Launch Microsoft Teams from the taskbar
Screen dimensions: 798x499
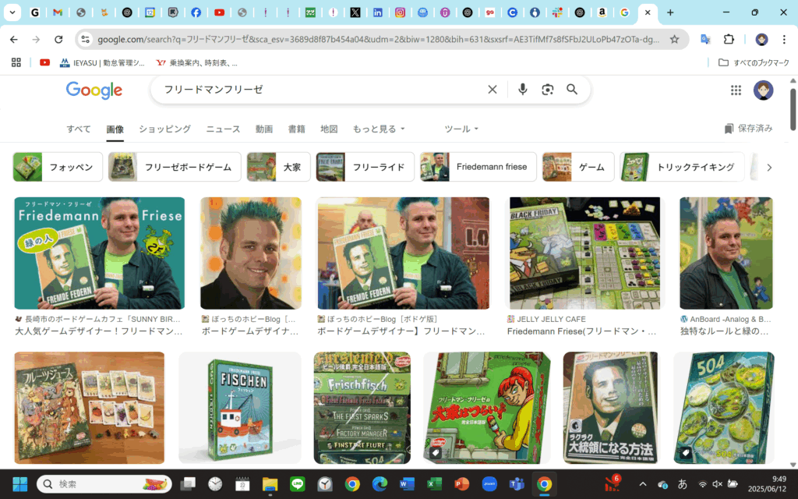517,483
